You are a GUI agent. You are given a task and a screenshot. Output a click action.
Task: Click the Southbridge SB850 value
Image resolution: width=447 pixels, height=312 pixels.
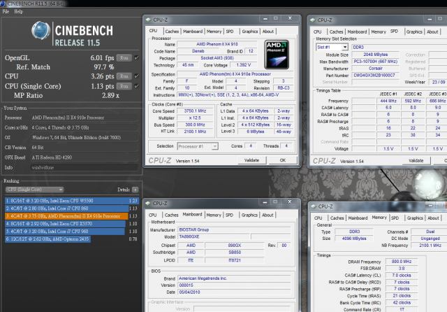pos(235,252)
